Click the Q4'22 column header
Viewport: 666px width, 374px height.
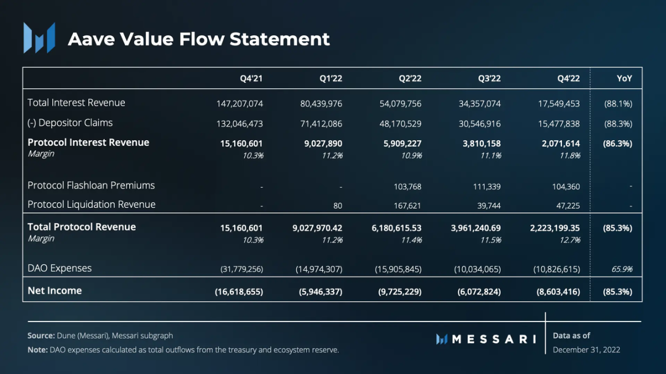568,78
